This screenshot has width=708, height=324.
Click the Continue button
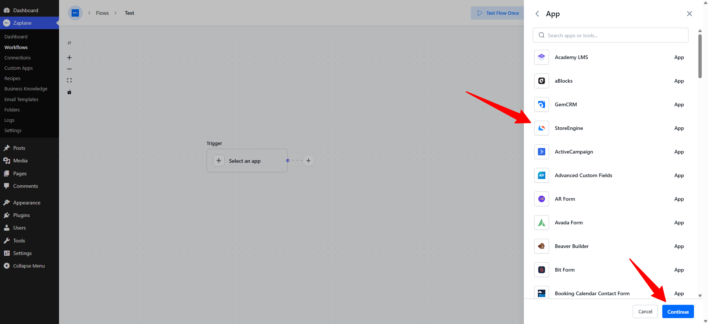tap(678, 311)
